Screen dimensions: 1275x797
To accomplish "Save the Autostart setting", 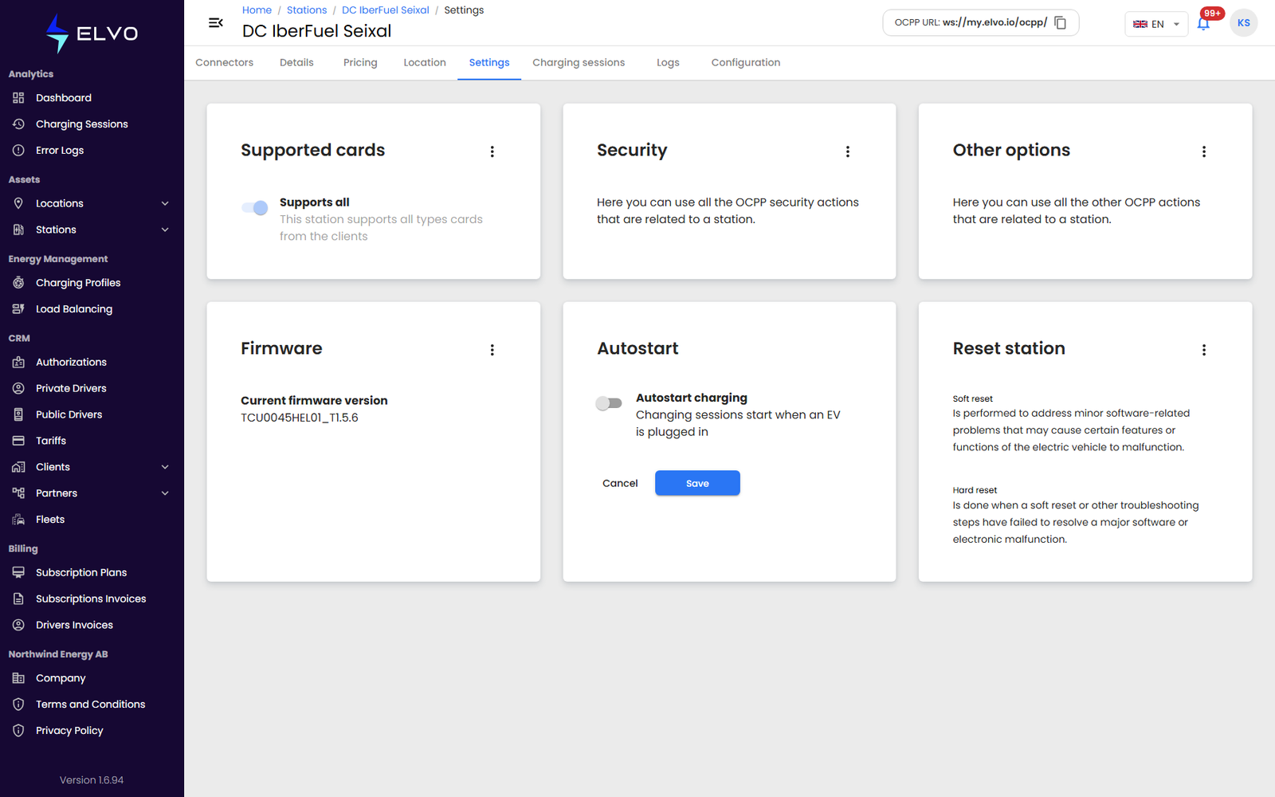I will coord(697,483).
